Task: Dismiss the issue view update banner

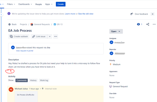Action: (152, 14)
